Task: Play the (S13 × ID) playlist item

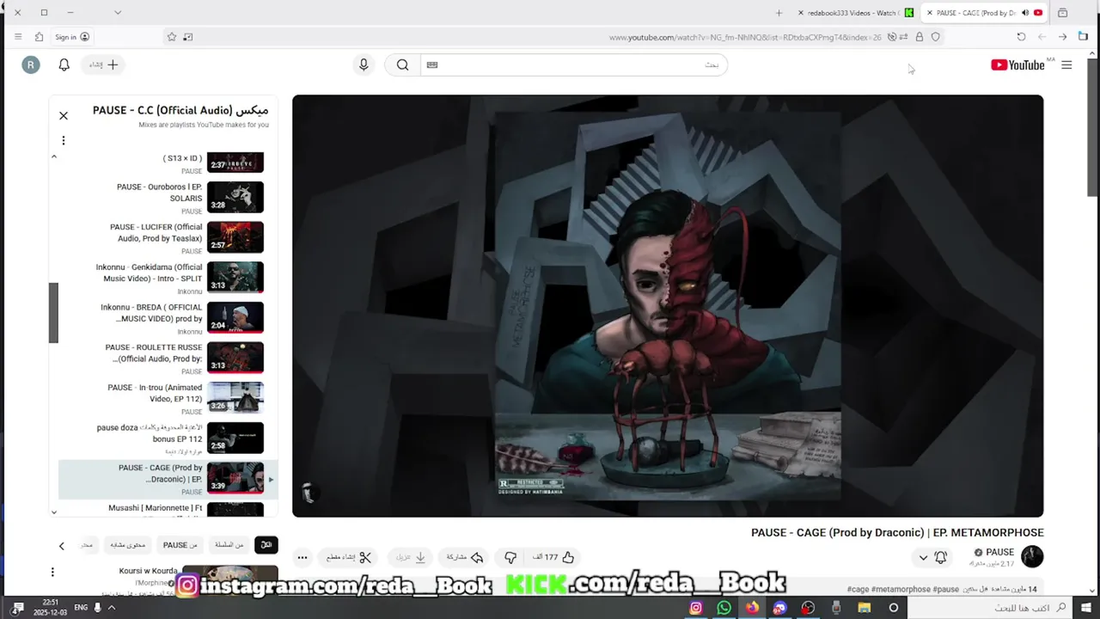Action: tap(168, 162)
